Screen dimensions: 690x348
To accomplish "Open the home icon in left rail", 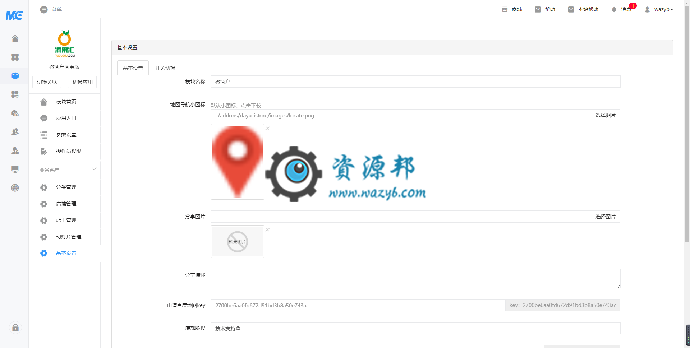I will 15,38.
